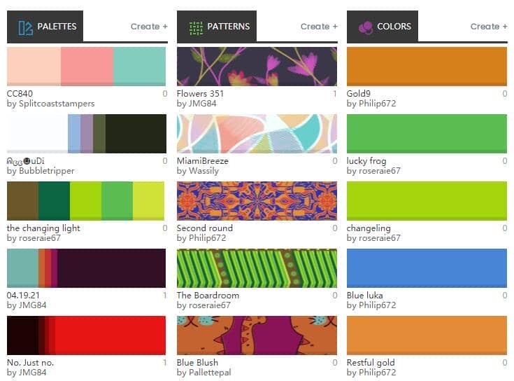Select the Blue luka color swatch

pos(427,268)
